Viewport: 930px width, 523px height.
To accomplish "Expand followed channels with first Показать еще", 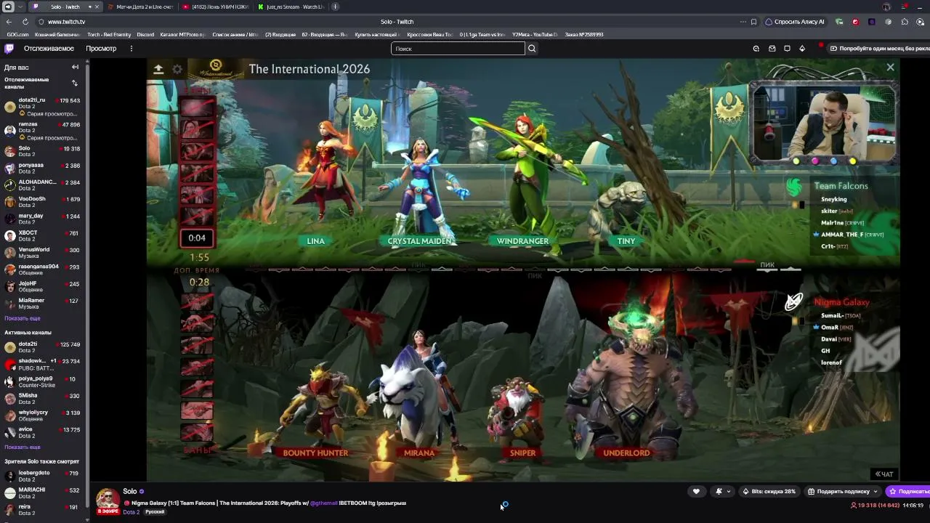I will 23,318.
